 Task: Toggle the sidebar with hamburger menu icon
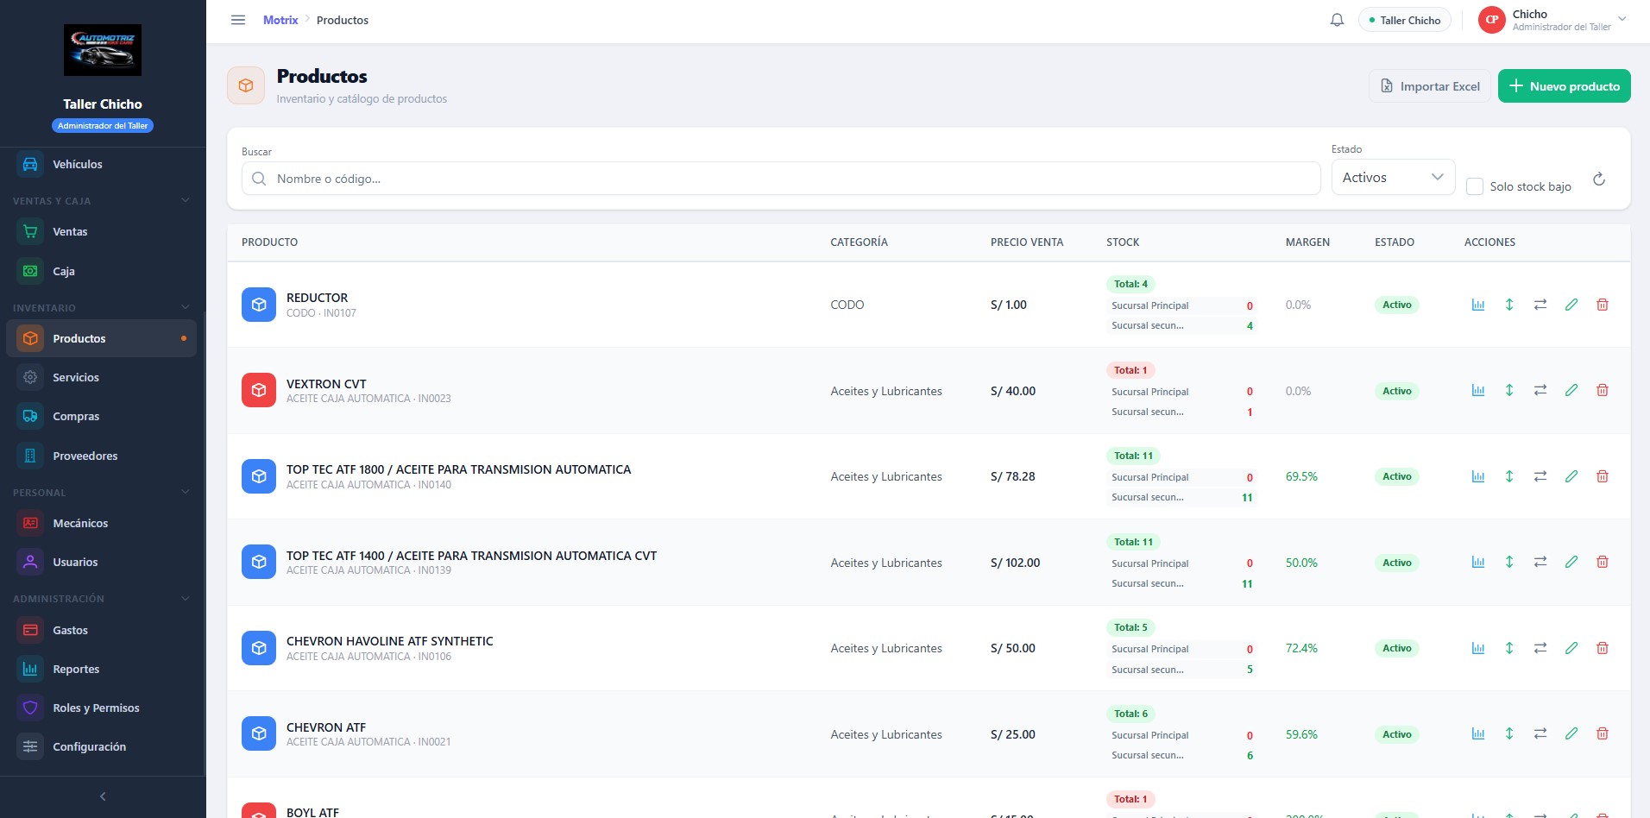point(238,20)
